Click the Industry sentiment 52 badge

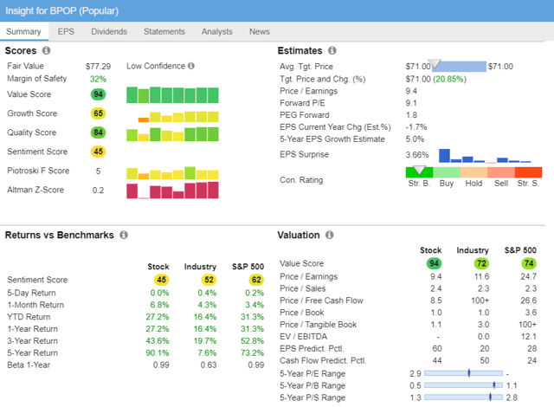[x=209, y=280]
